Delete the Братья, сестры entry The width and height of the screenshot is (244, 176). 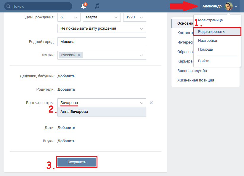151,103
